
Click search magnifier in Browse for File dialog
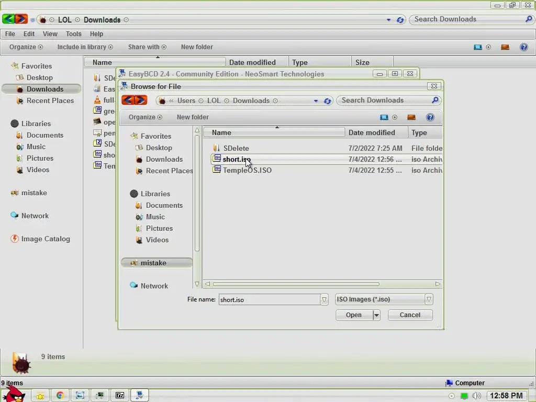click(x=435, y=100)
